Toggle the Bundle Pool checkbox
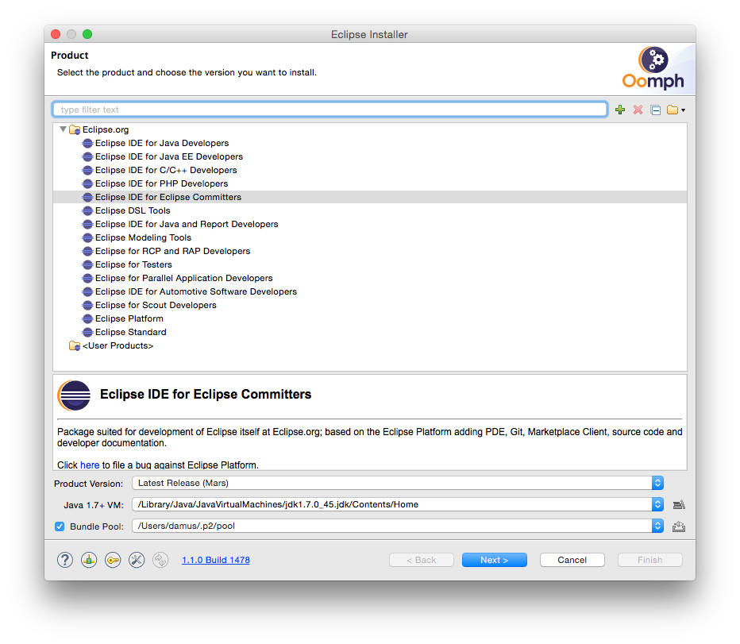Viewport: 740px width, 644px height. (x=60, y=526)
